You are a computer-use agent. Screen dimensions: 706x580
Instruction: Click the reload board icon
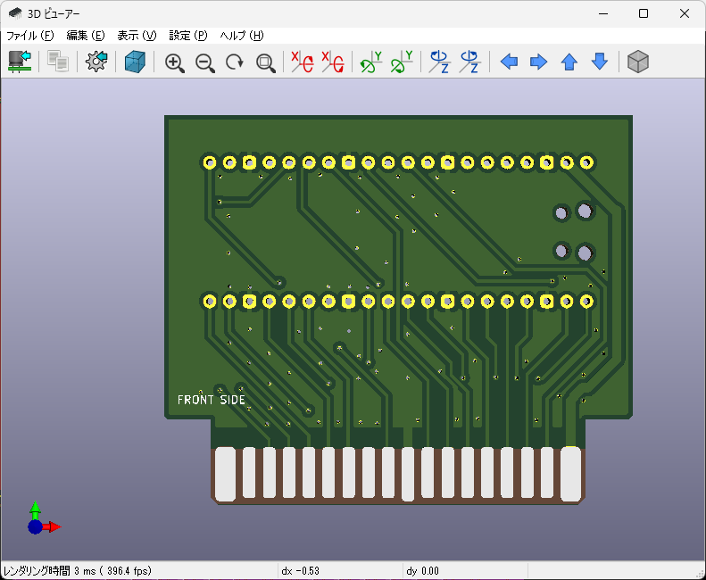click(x=20, y=62)
